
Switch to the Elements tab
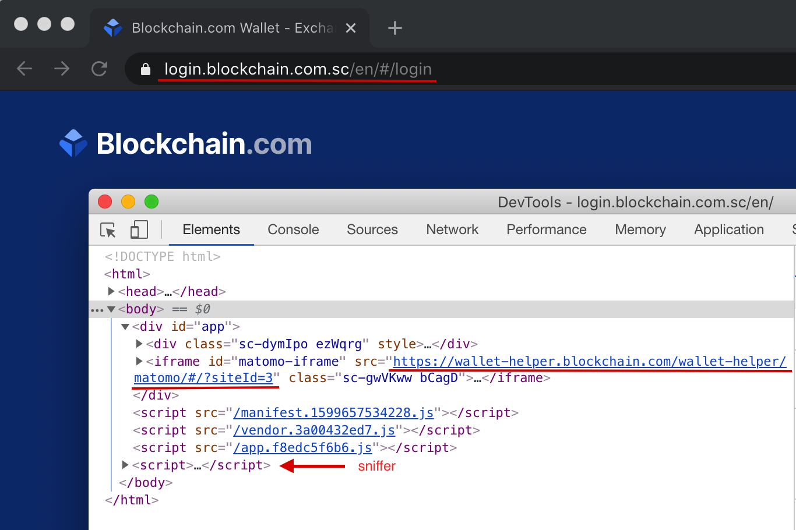point(211,229)
